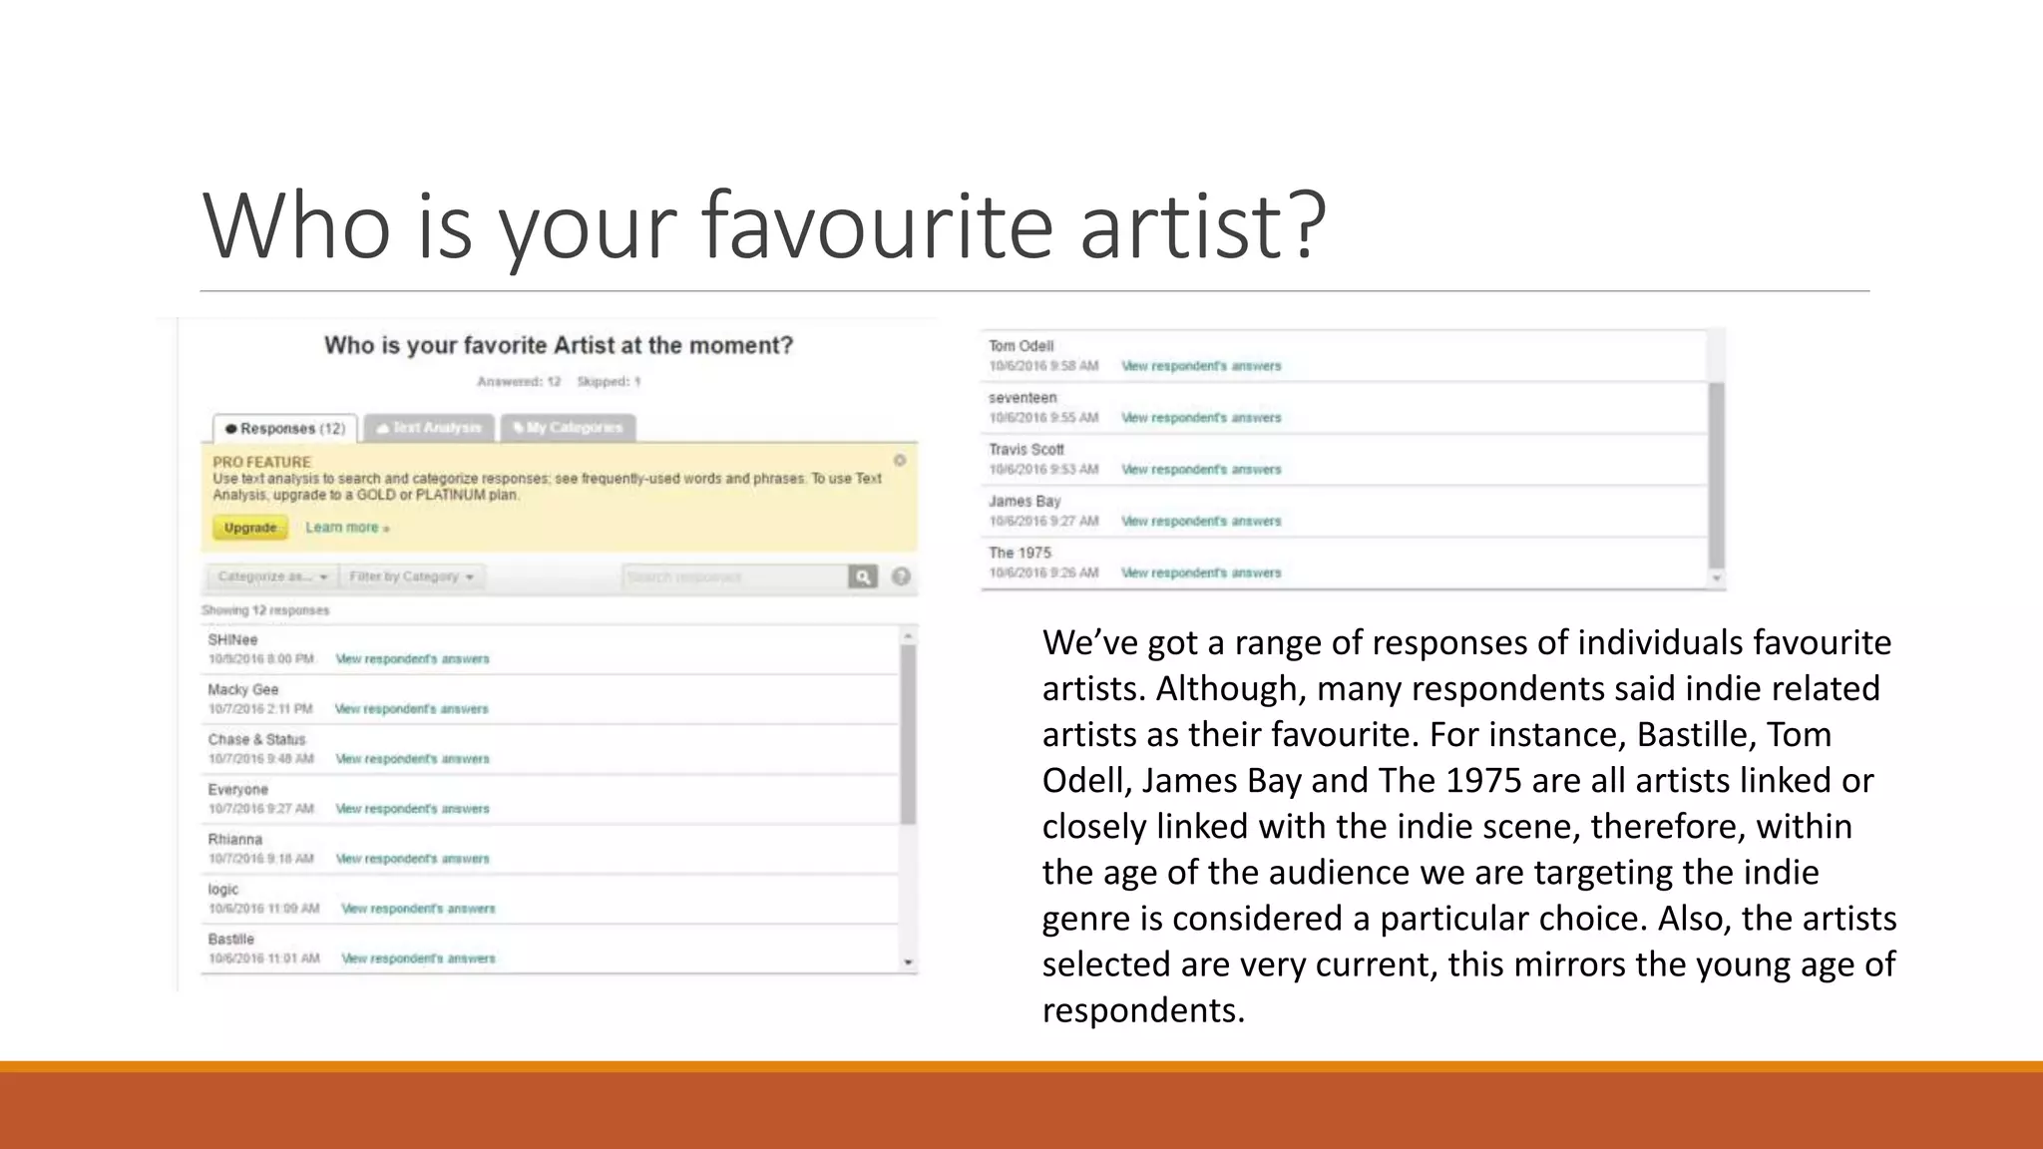Click the 'Answered: 12' count
The image size is (2043, 1149).
(519, 382)
